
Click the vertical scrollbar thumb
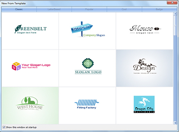(x=175, y=26)
